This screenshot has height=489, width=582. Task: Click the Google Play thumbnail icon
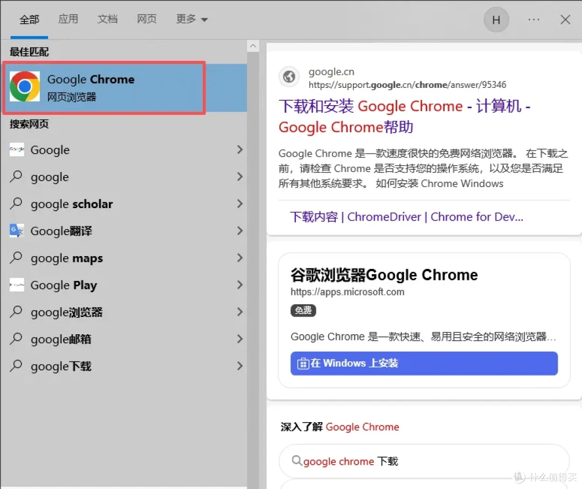[x=17, y=285]
